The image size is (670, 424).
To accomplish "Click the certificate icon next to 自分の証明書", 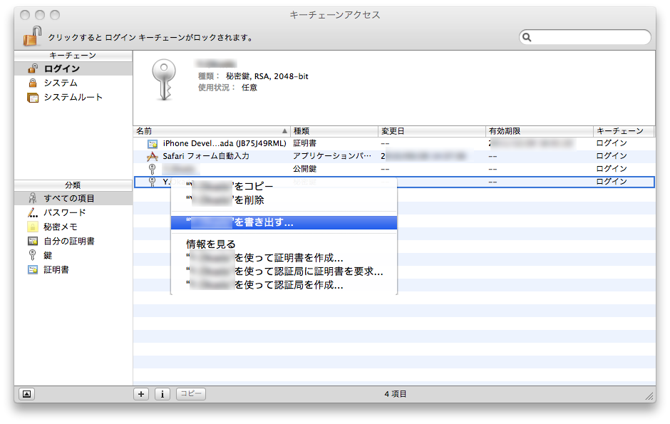I will click(33, 242).
